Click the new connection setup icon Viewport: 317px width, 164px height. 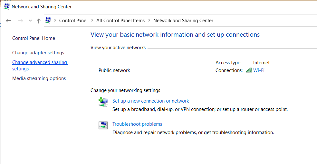point(103,102)
